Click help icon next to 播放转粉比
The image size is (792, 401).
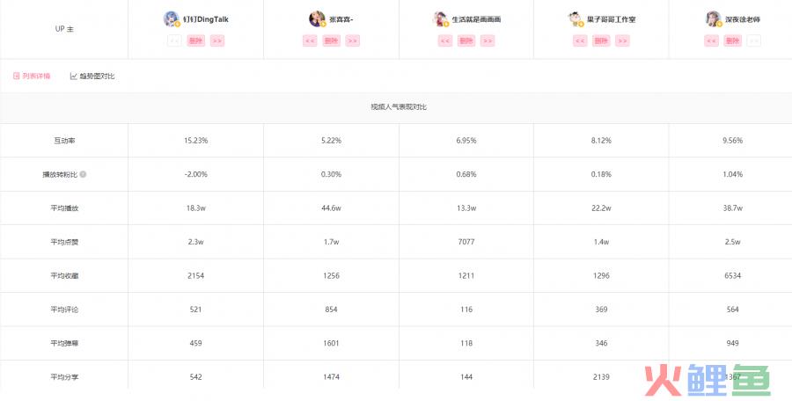click(x=83, y=174)
